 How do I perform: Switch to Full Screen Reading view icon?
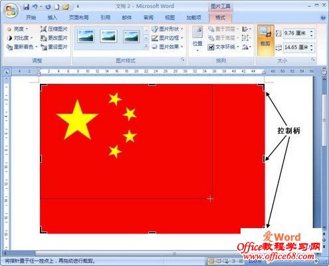(219, 261)
